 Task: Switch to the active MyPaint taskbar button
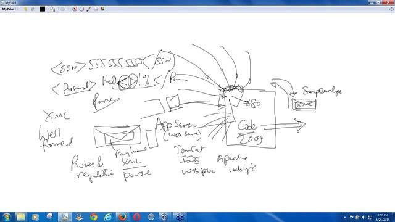(x=65, y=217)
